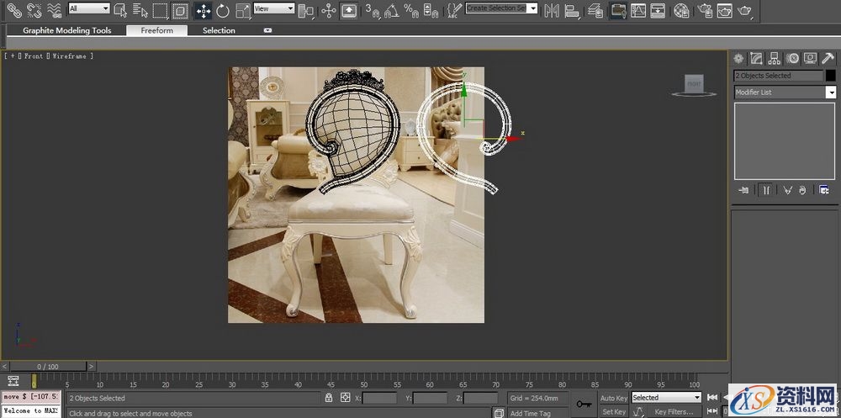841x418 pixels.
Task: Open the Select by Name list
Action: click(140, 10)
